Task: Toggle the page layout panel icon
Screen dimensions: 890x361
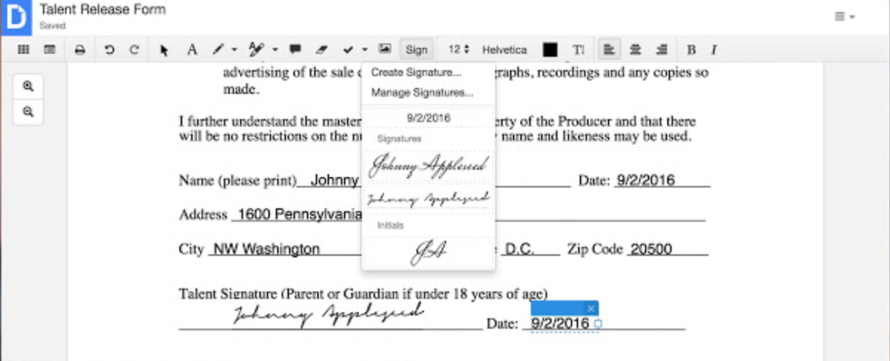Action: [50, 49]
